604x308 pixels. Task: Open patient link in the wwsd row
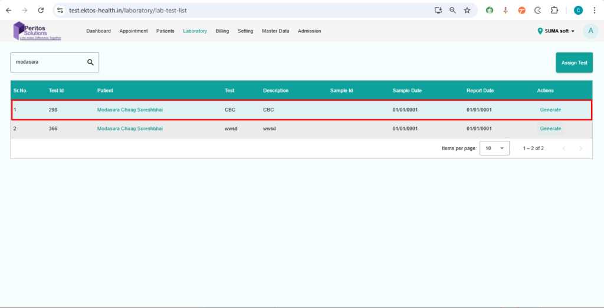pos(130,128)
